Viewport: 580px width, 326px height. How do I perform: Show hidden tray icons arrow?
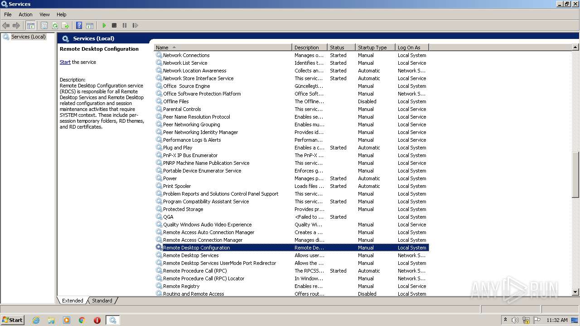click(x=505, y=320)
